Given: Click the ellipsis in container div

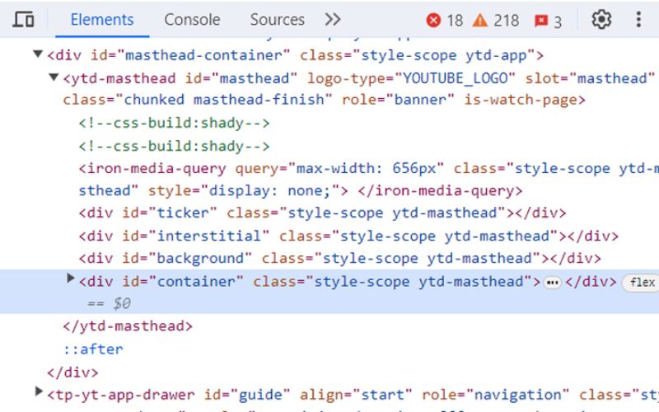Looking at the screenshot, I should (x=552, y=283).
